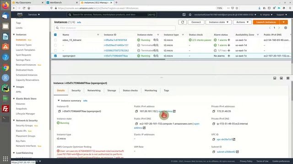Switch to the Security tab
Viewport: 293px width, 164px height.
click(x=76, y=91)
